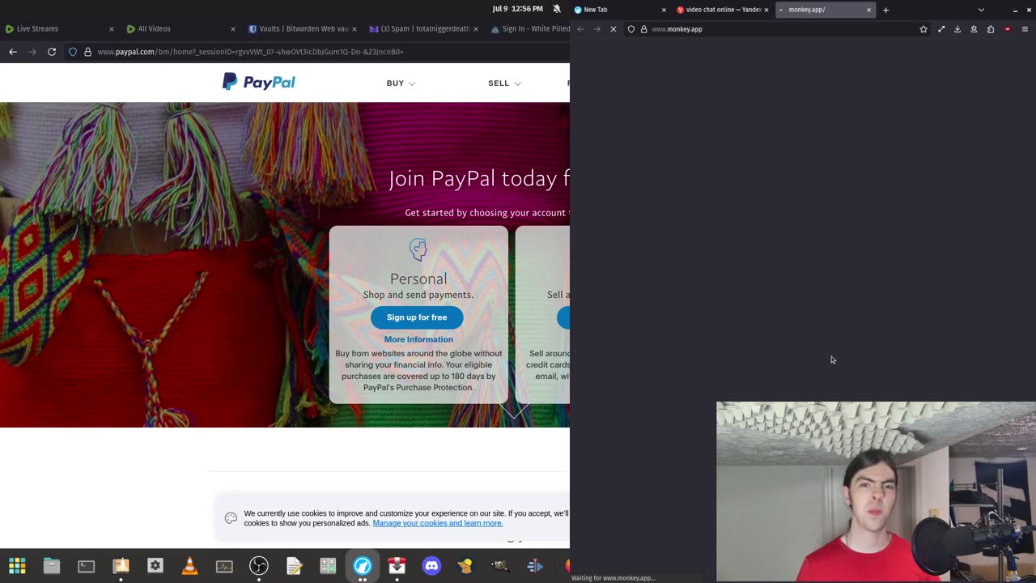Open GIMP from the taskbar
The height and width of the screenshot is (583, 1036).
(x=500, y=566)
